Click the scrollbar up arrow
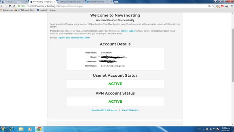 pyautogui.click(x=233, y=14)
